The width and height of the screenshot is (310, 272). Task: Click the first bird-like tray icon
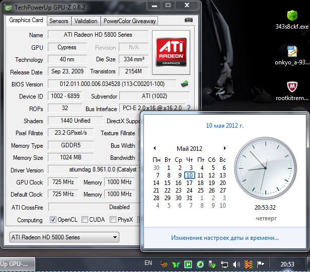coord(164,264)
